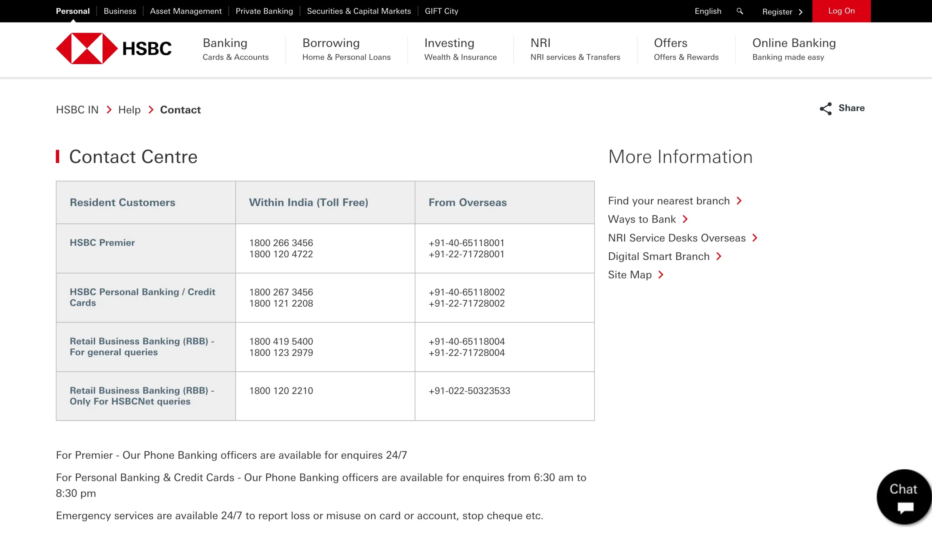The width and height of the screenshot is (932, 533).
Task: Open the Chat widget
Action: click(904, 496)
